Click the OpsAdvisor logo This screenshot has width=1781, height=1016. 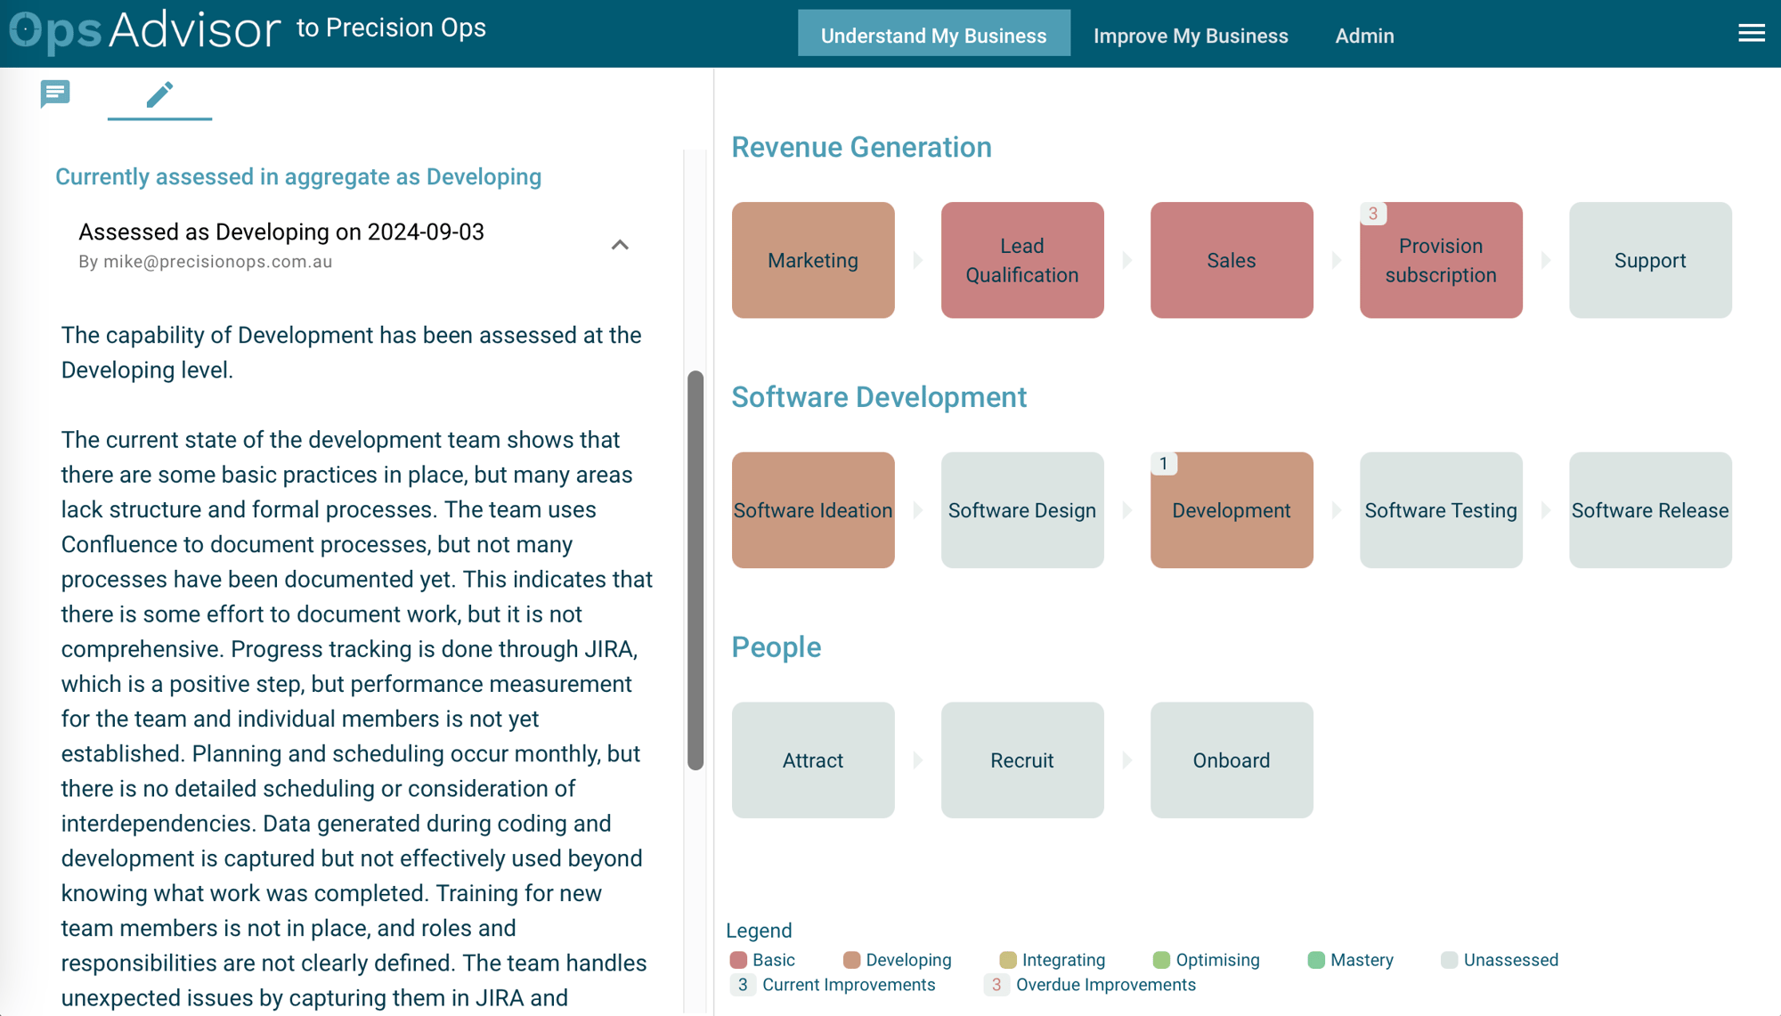click(144, 31)
